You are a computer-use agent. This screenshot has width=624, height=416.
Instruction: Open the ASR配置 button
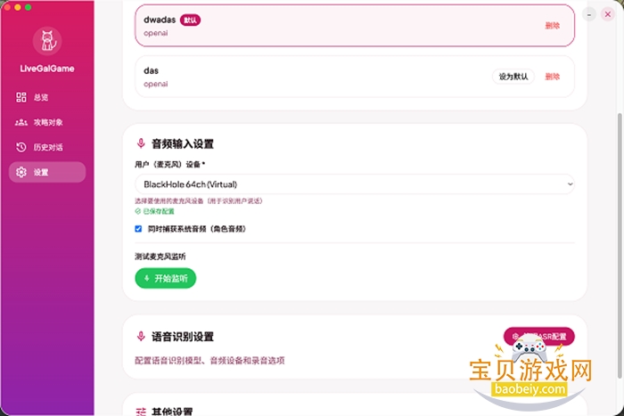click(539, 337)
